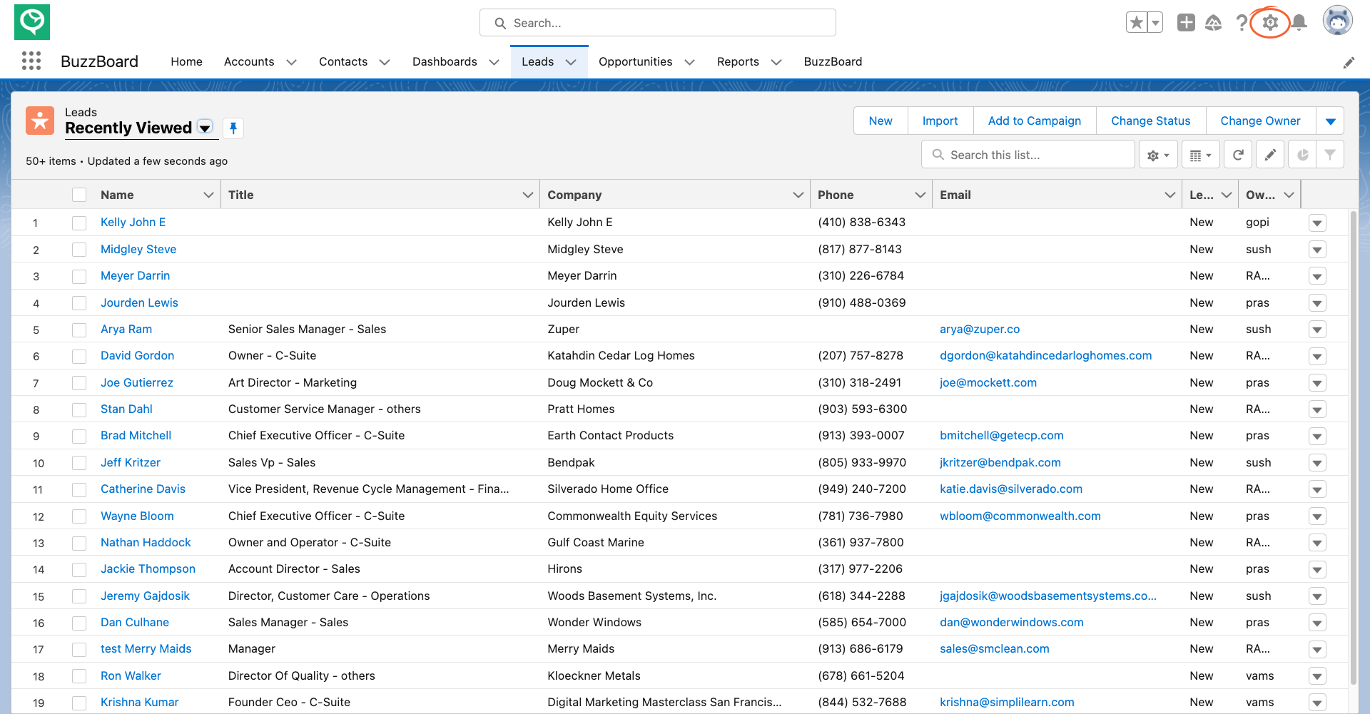Image resolution: width=1370 pixels, height=714 pixels.
Task: Select the Kelly John E row checkbox
Action: pos(79,223)
